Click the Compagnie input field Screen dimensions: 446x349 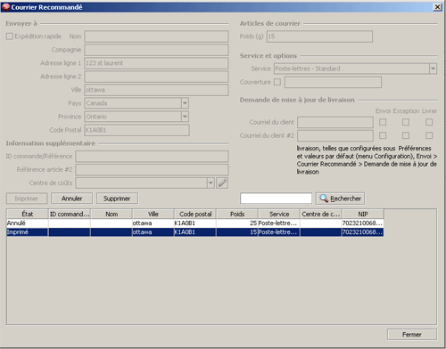tap(156, 50)
